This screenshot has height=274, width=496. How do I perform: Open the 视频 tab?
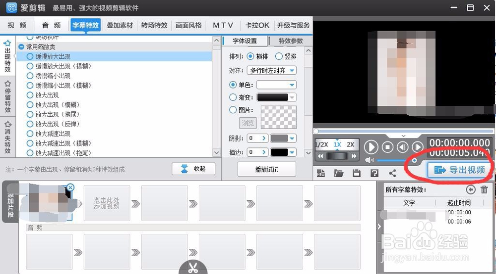(17, 25)
